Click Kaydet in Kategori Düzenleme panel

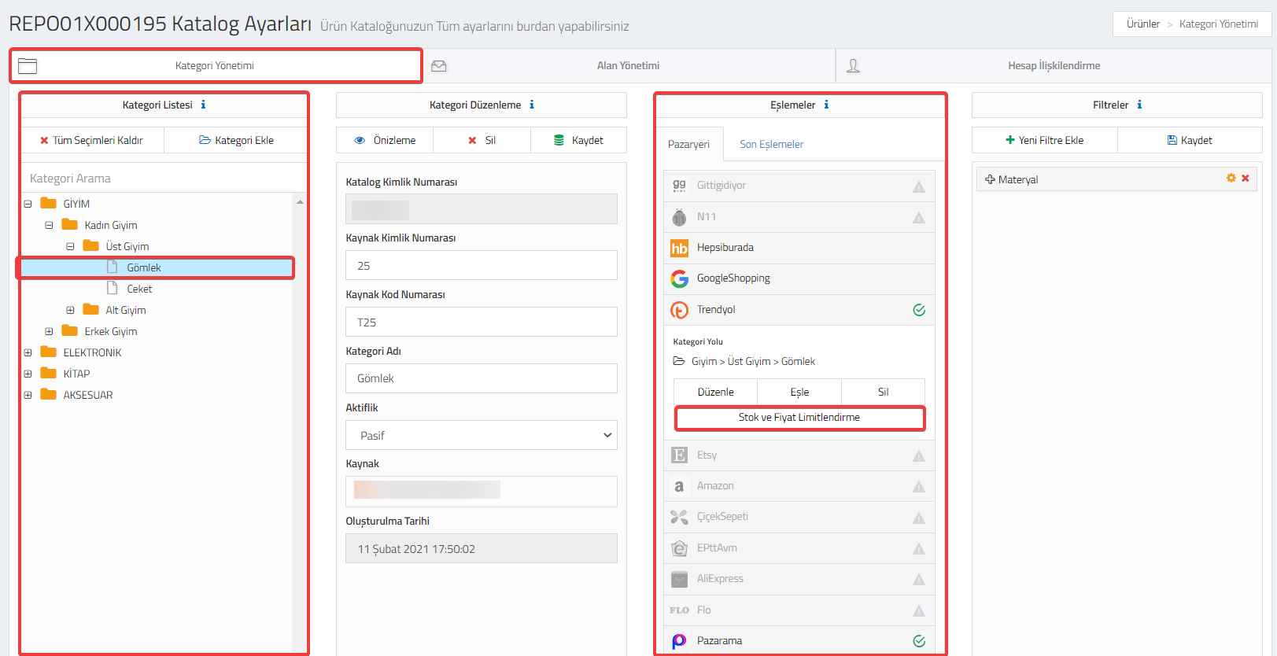pyautogui.click(x=578, y=140)
